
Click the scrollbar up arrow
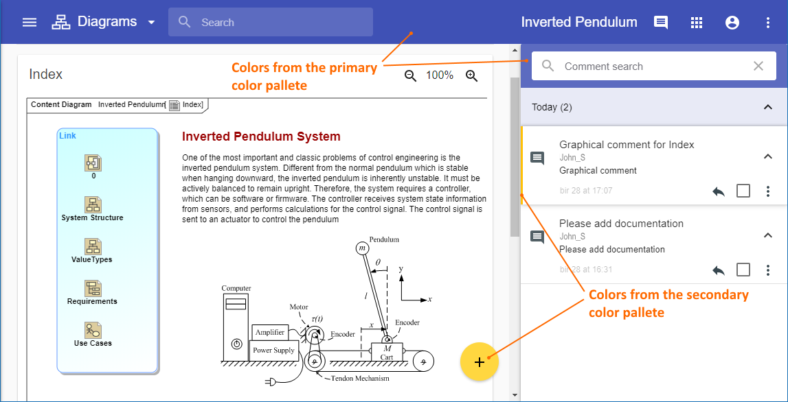[x=514, y=49]
